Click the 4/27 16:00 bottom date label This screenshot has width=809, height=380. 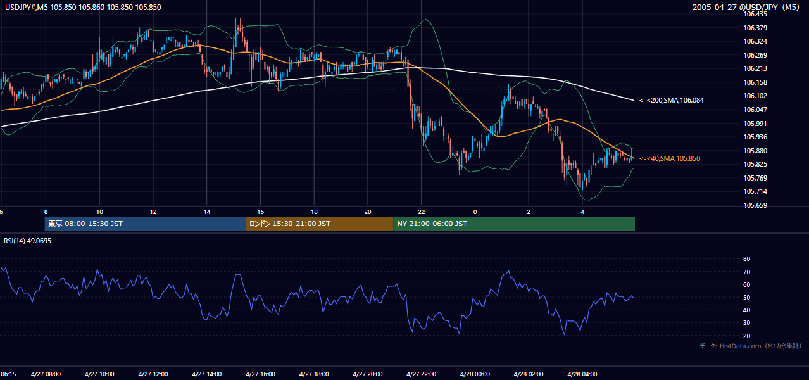click(x=260, y=374)
